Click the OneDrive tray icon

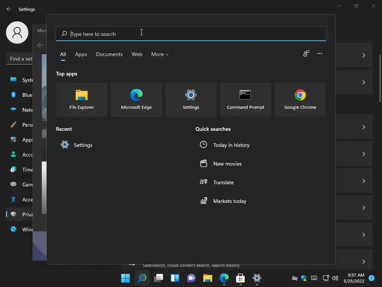pos(295,278)
